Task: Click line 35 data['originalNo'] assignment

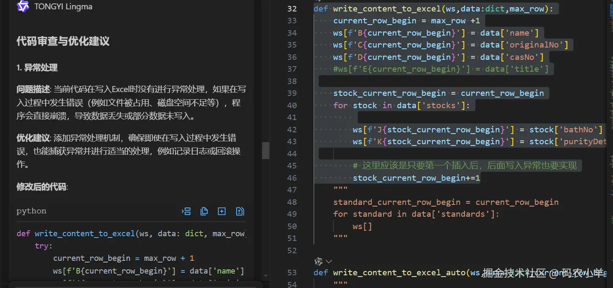Action: coord(451,45)
